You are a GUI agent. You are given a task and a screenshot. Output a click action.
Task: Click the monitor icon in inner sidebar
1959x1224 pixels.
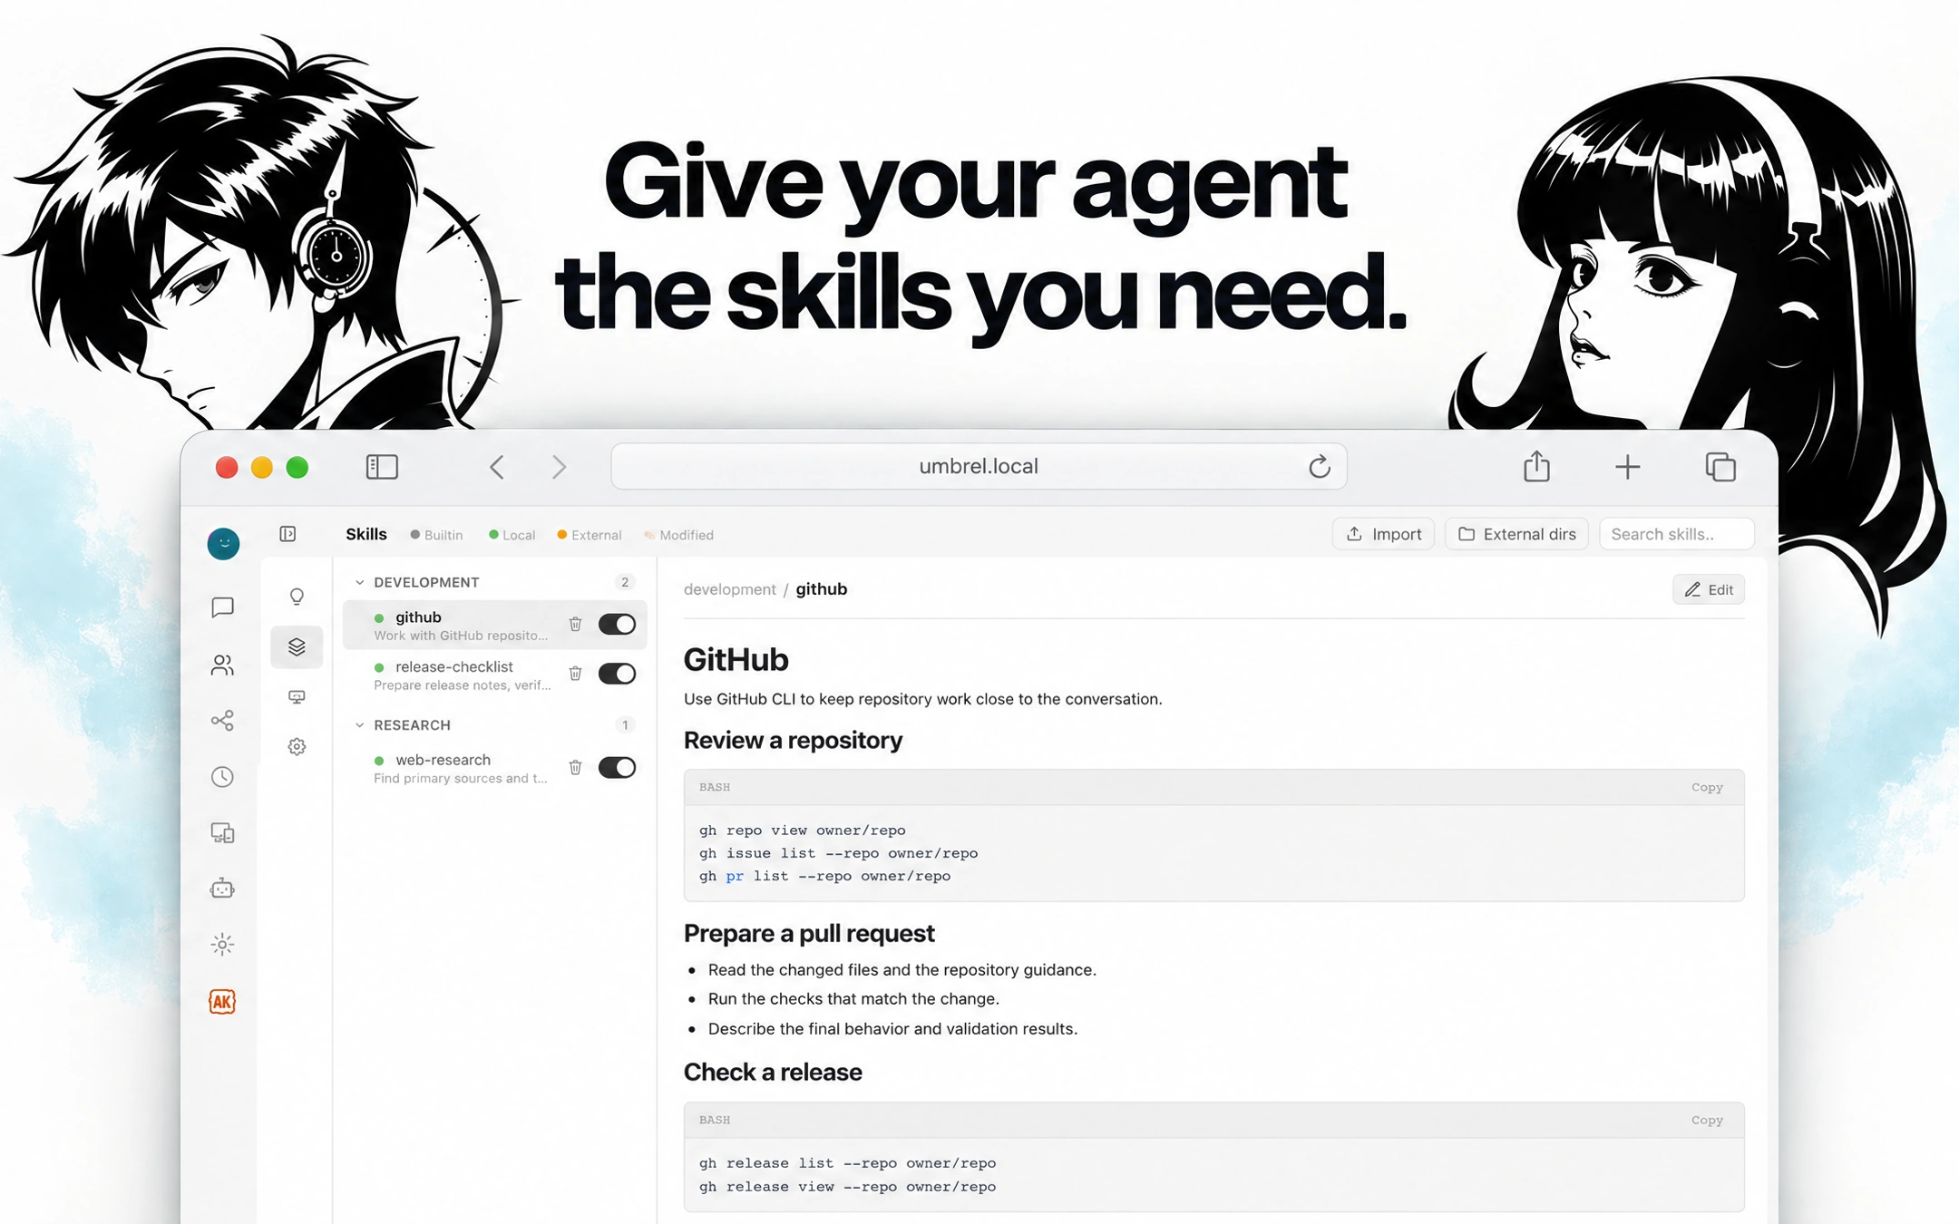[x=297, y=696]
